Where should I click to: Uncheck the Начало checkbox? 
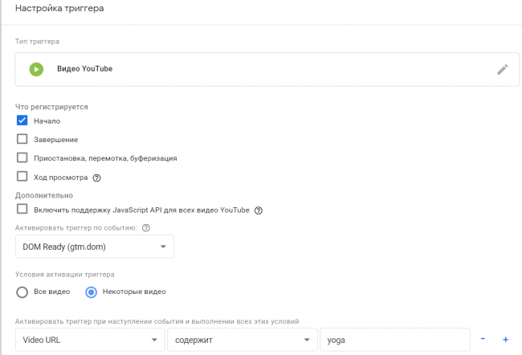(x=22, y=120)
